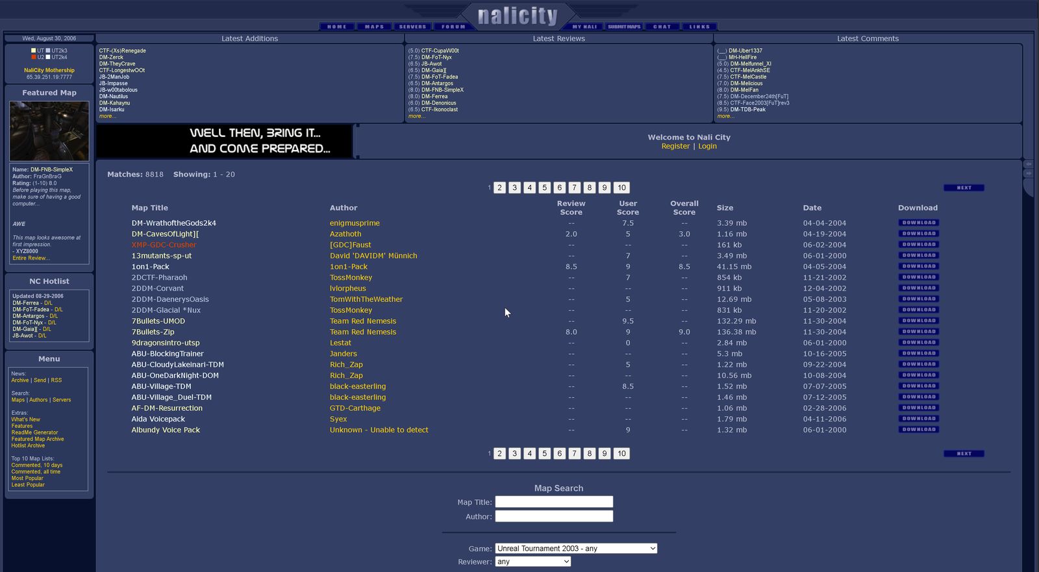The height and width of the screenshot is (572, 1039).
Task: Click the top NEXT page button
Action: [964, 188]
